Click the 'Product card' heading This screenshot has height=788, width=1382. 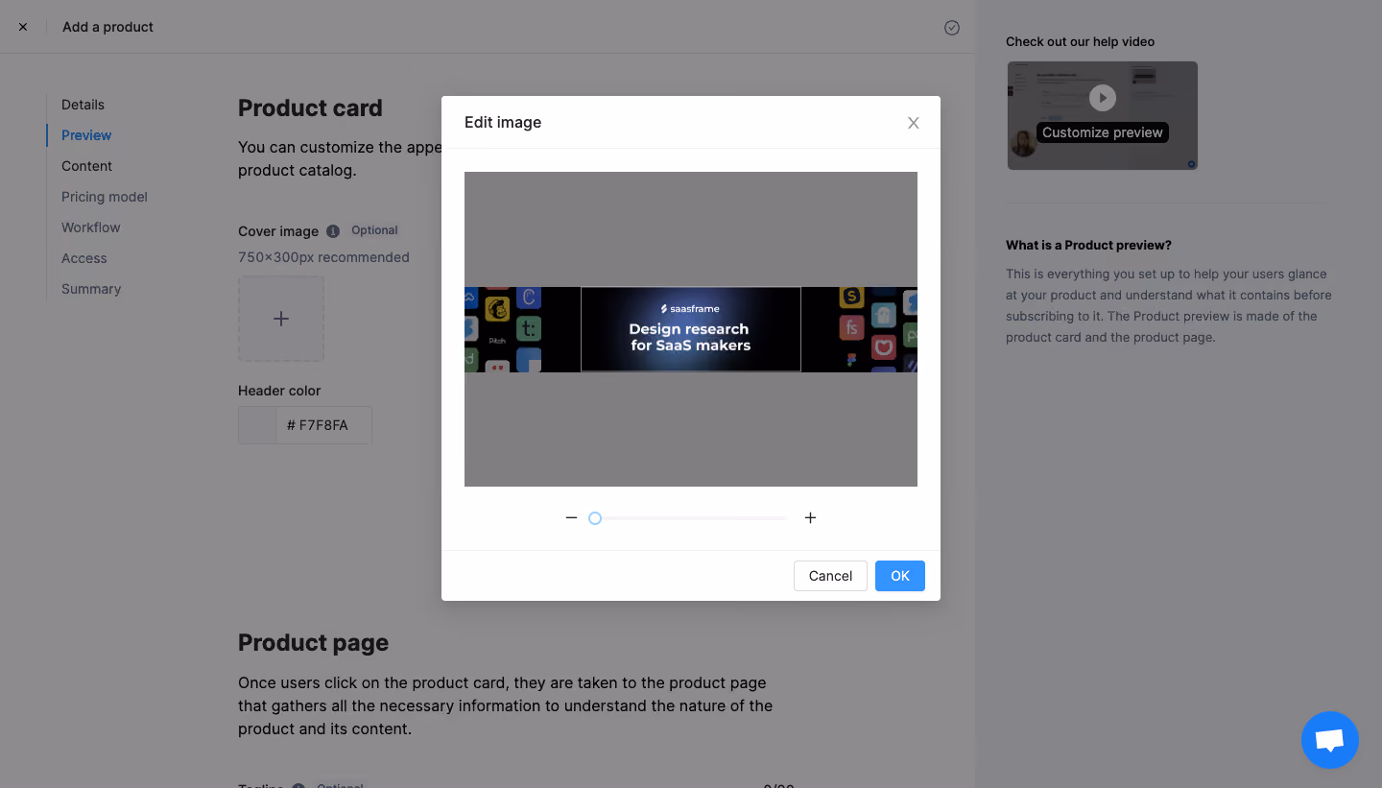[x=310, y=108]
